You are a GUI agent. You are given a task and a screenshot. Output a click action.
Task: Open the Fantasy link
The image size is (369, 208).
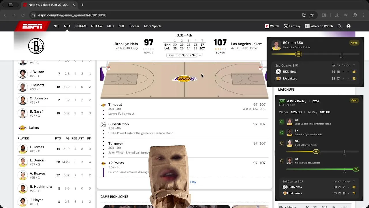[x=292, y=26]
